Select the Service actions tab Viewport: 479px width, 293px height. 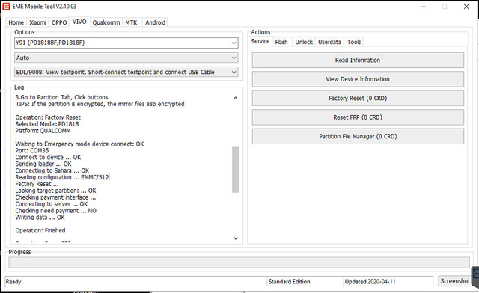(x=260, y=42)
